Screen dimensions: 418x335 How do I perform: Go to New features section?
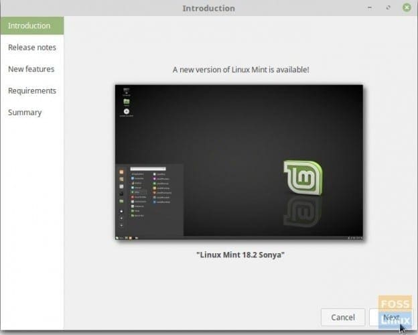click(32, 69)
